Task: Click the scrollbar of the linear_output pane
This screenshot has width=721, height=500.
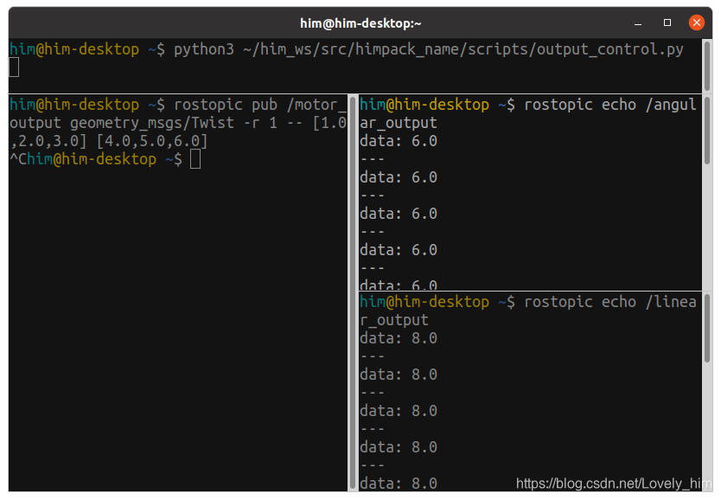Action: point(707,328)
